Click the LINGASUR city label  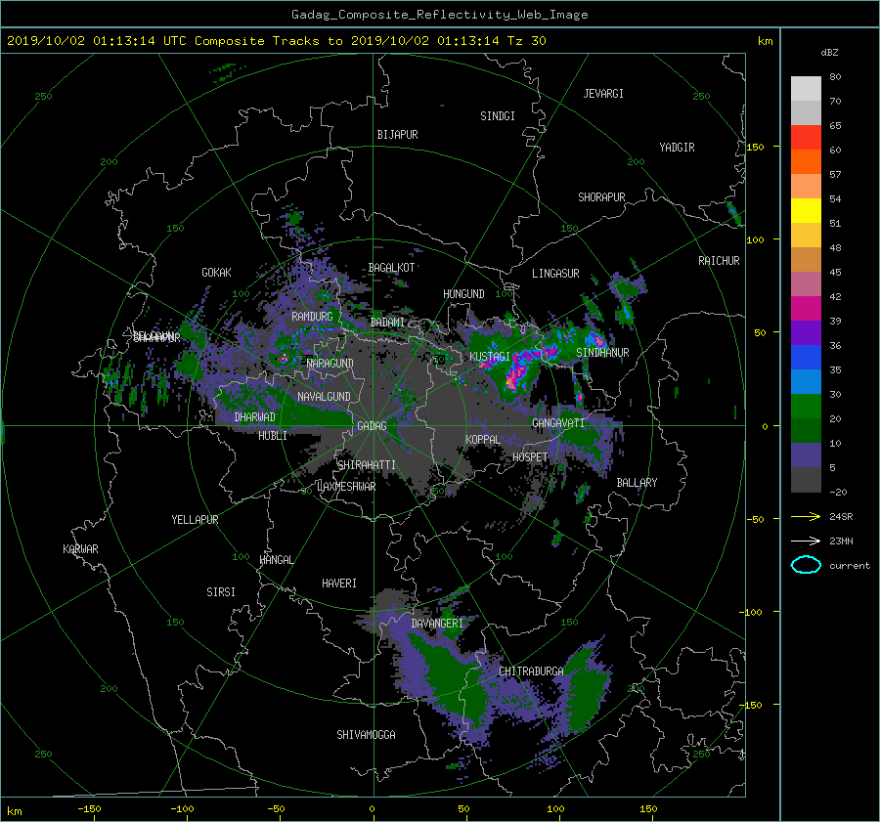coord(555,274)
